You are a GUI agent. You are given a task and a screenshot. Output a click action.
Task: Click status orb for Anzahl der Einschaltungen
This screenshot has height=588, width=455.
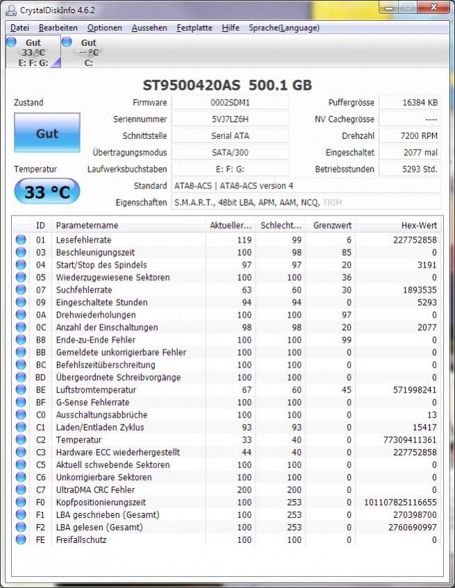pyautogui.click(x=21, y=327)
